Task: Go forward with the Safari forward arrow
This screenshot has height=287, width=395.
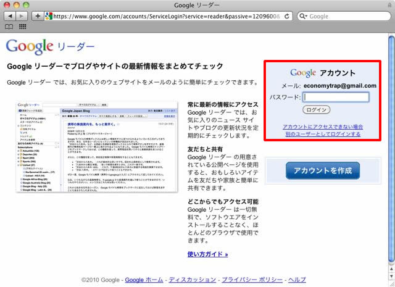Action: tap(22, 17)
